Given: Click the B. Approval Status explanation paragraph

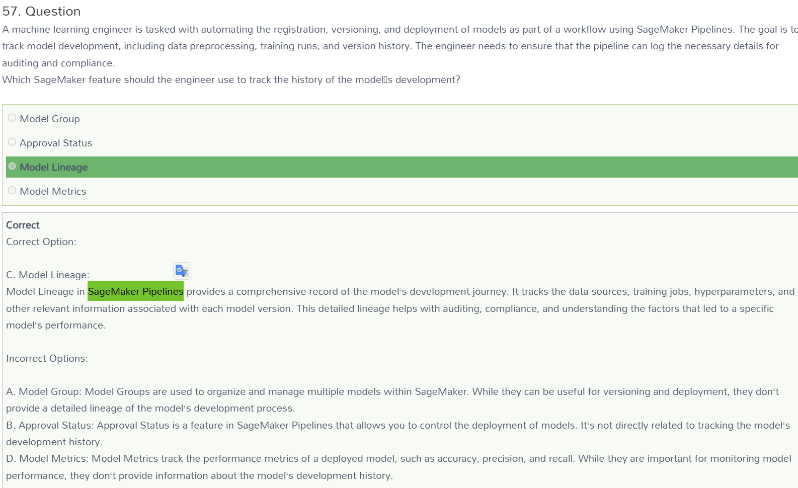Looking at the screenshot, I should pos(398,434).
